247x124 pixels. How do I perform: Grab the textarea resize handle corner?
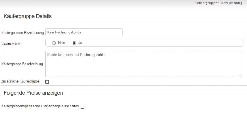[240, 75]
